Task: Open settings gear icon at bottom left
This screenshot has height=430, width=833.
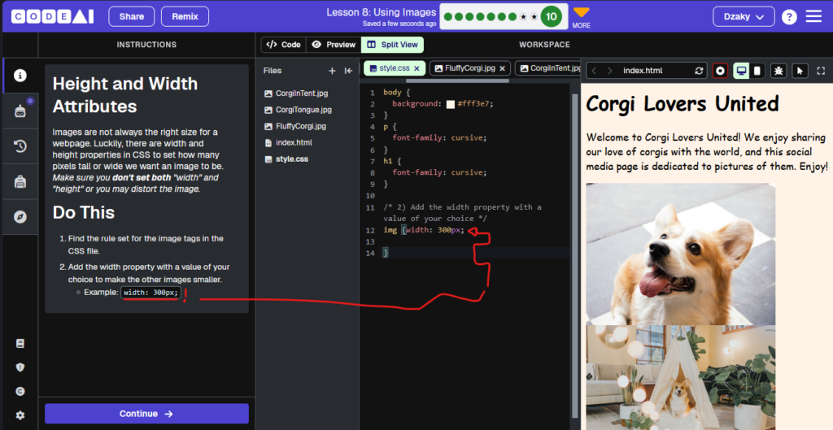Action: [20, 415]
